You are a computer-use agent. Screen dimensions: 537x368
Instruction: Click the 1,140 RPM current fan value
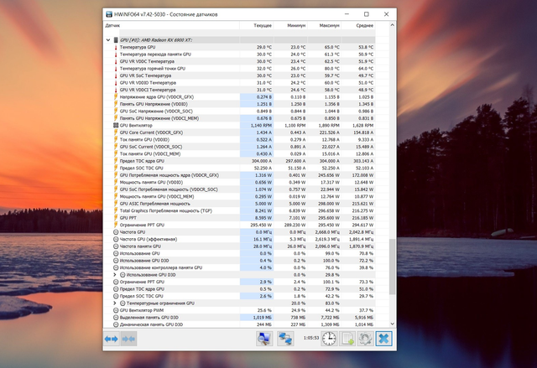point(261,125)
